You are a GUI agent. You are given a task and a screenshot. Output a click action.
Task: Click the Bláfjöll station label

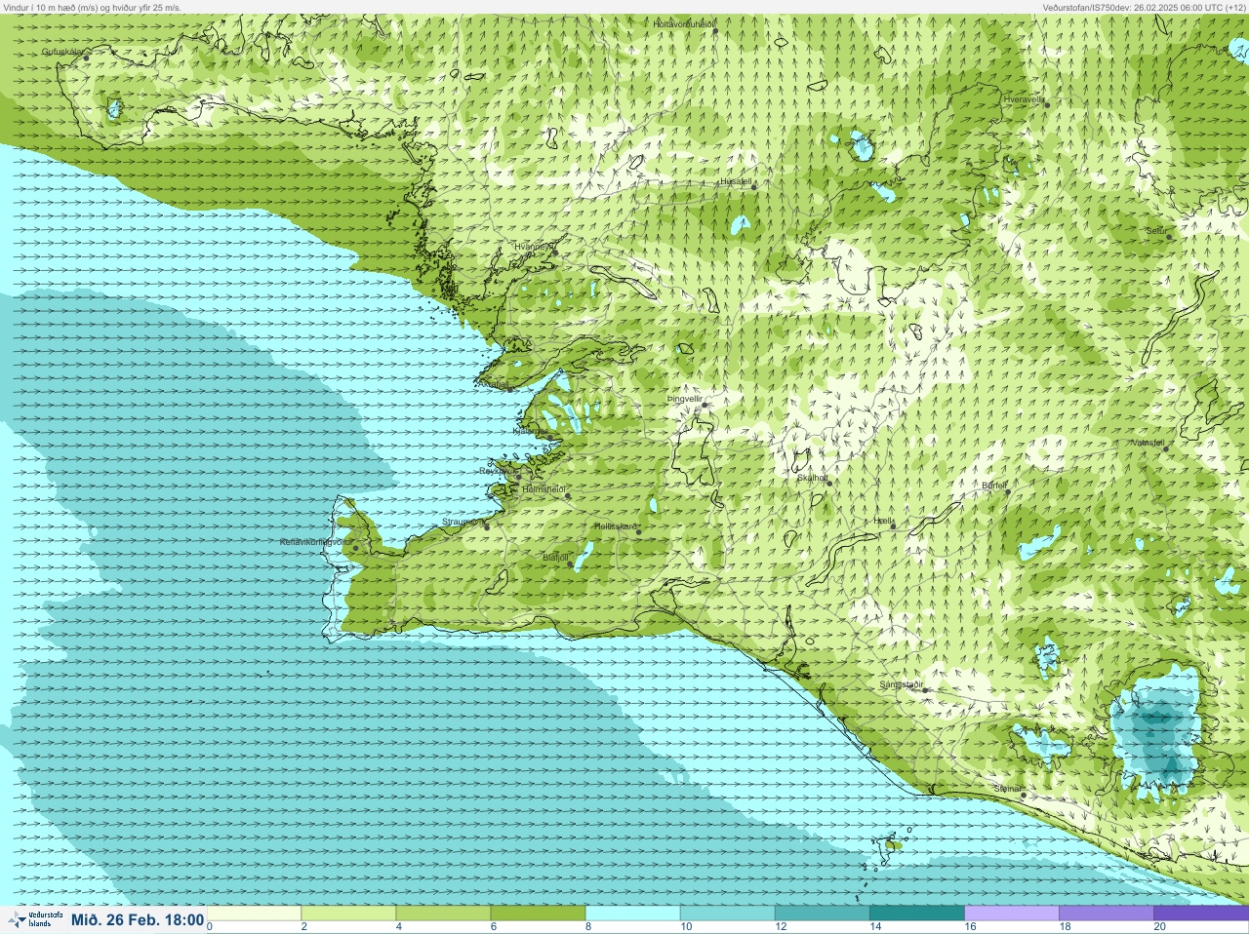pos(555,558)
